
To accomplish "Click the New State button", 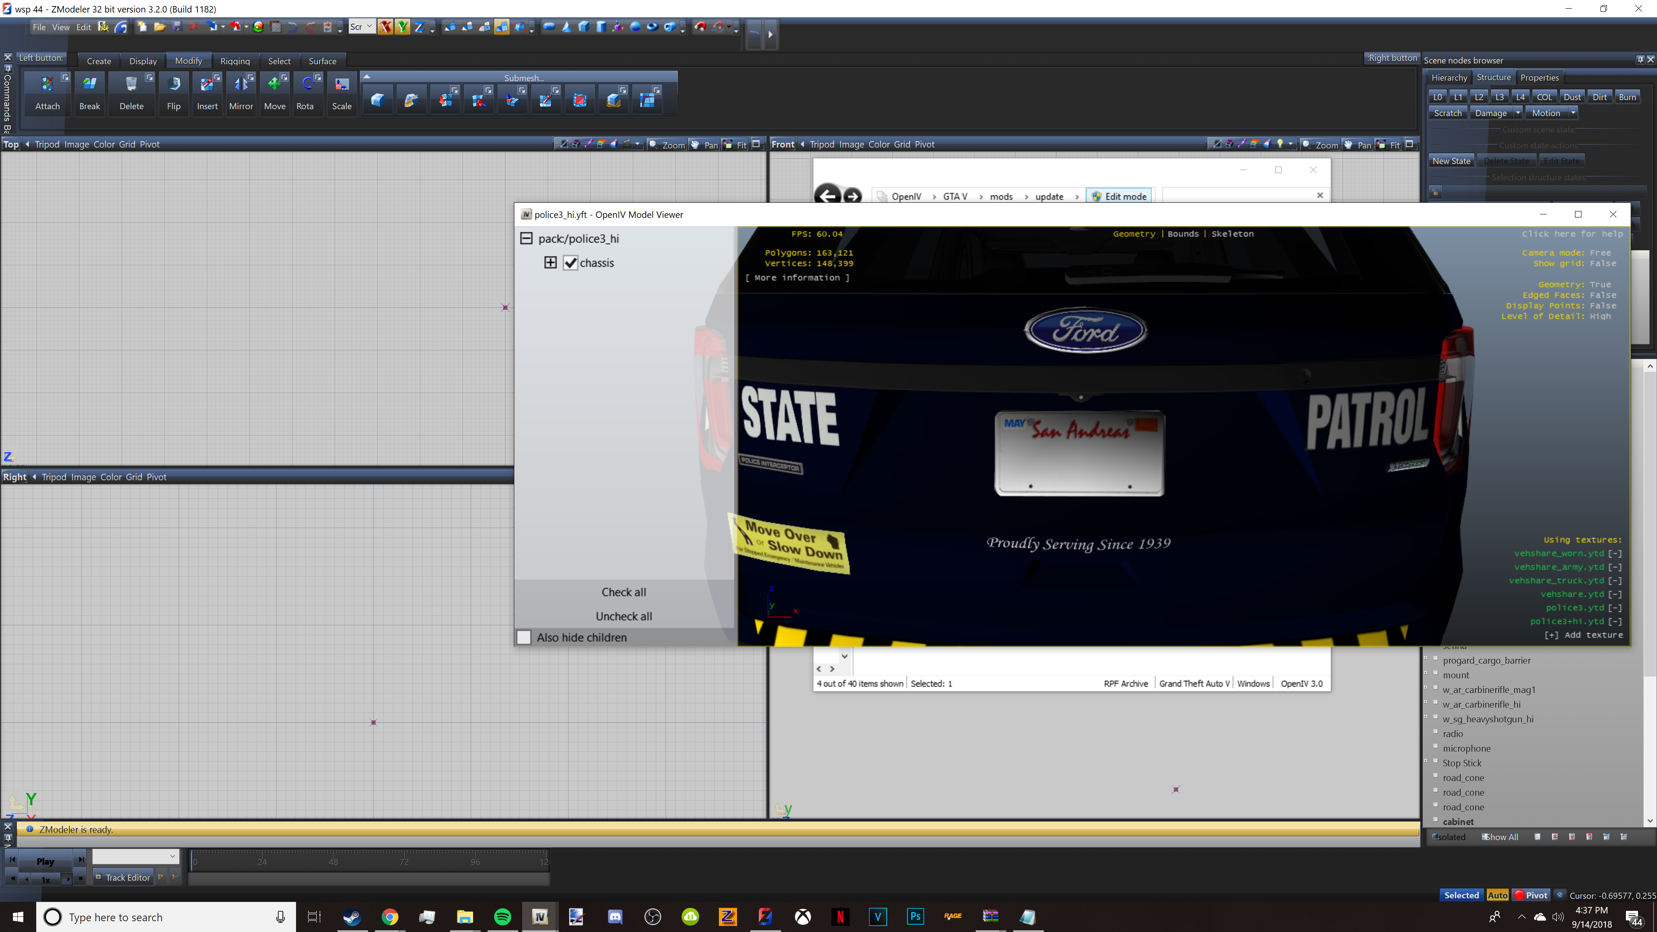I will (x=1451, y=161).
